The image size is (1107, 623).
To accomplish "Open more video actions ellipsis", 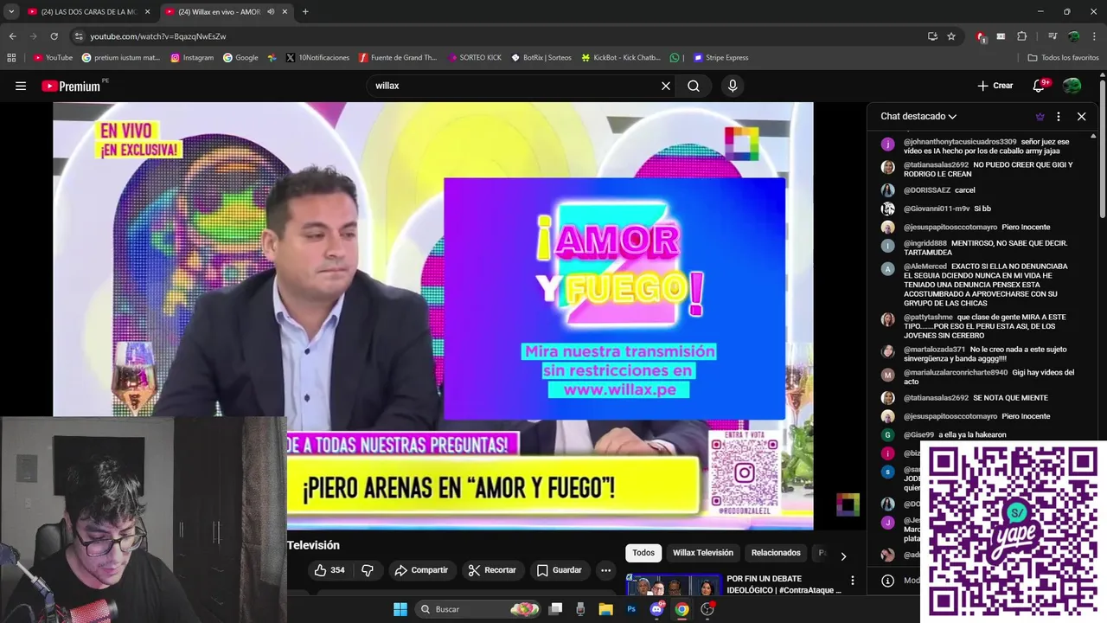I will pos(605,570).
